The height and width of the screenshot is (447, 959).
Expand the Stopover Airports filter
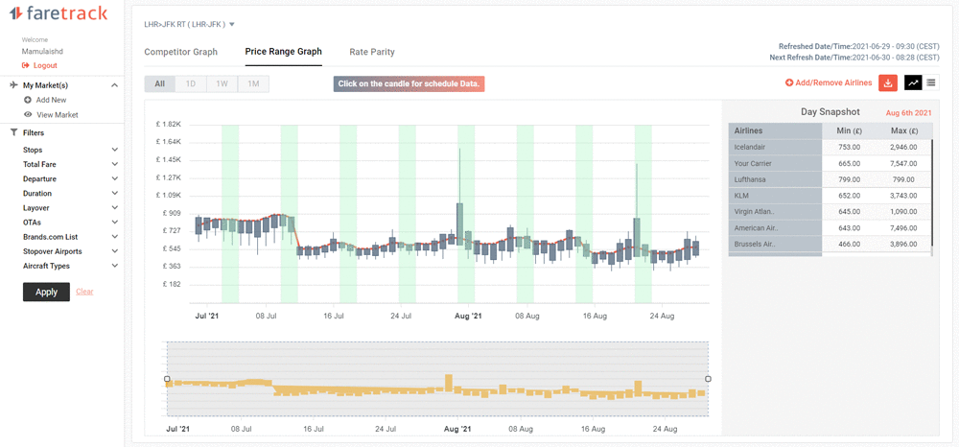tap(115, 251)
